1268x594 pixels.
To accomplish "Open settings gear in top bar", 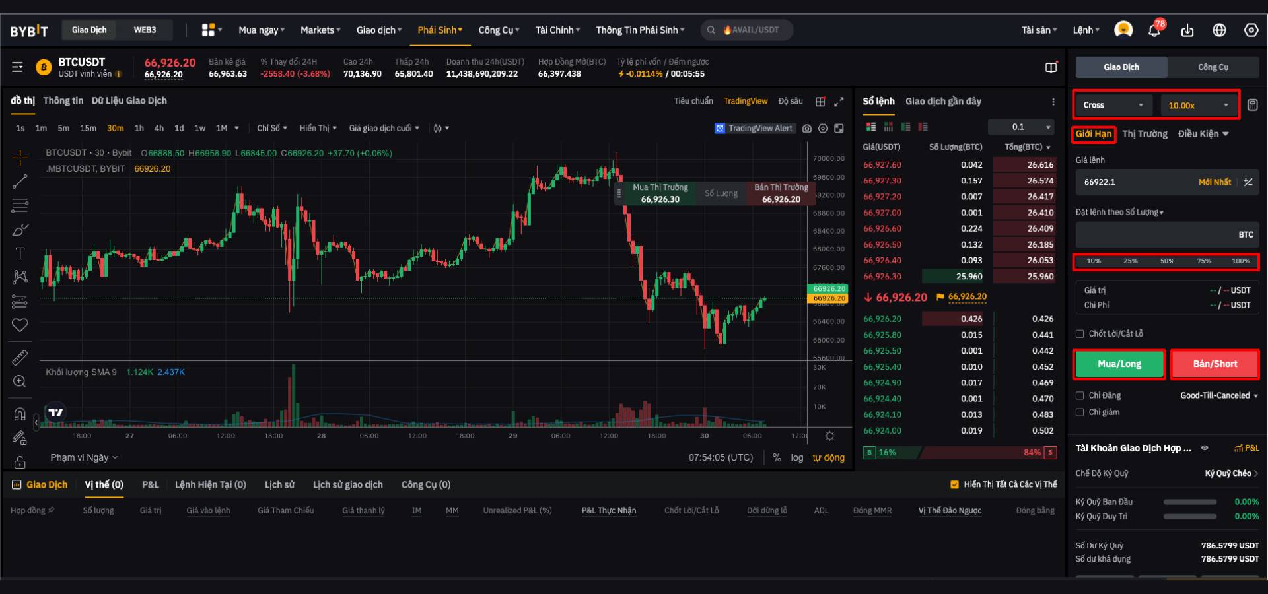I will coord(1251,30).
